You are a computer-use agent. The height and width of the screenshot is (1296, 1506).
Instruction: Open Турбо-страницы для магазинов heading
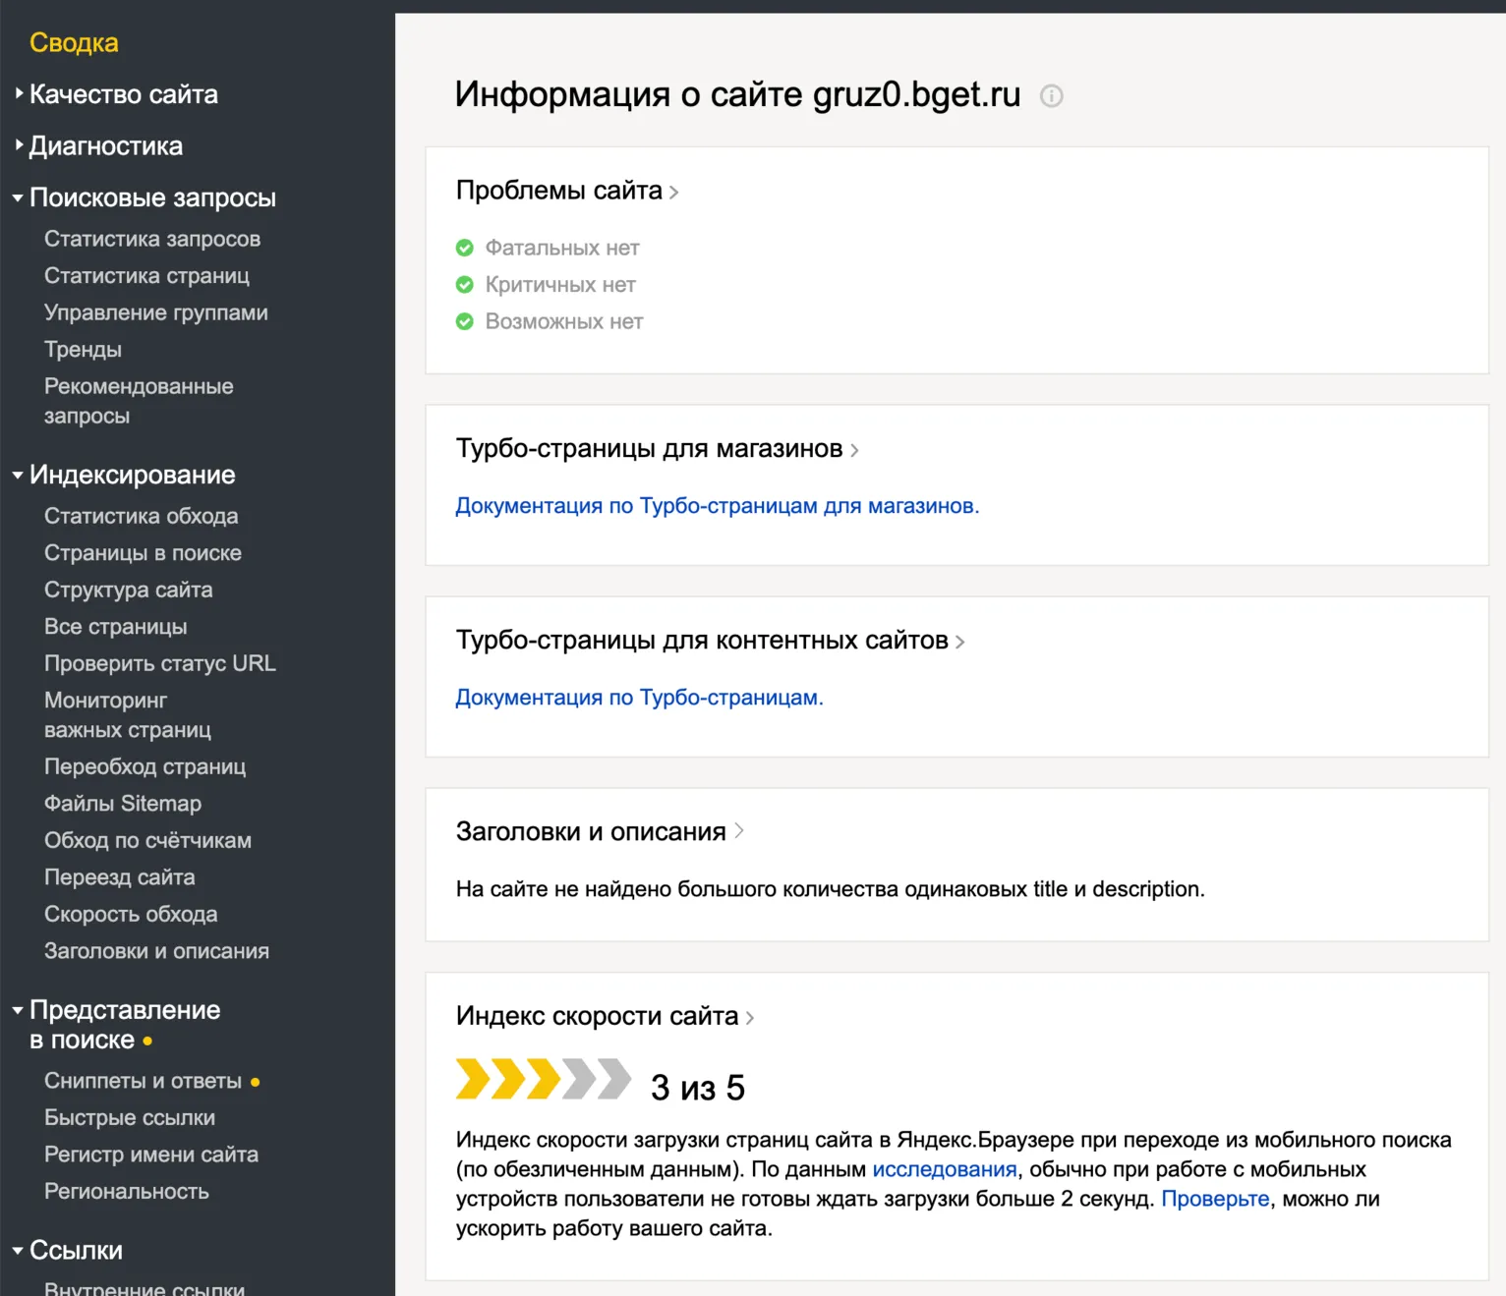coord(658,449)
